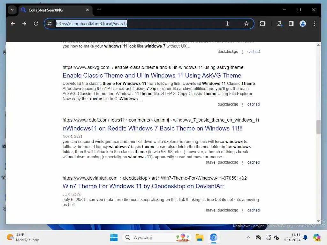
Task: Open the notifications bell icon
Action: click(305, 237)
